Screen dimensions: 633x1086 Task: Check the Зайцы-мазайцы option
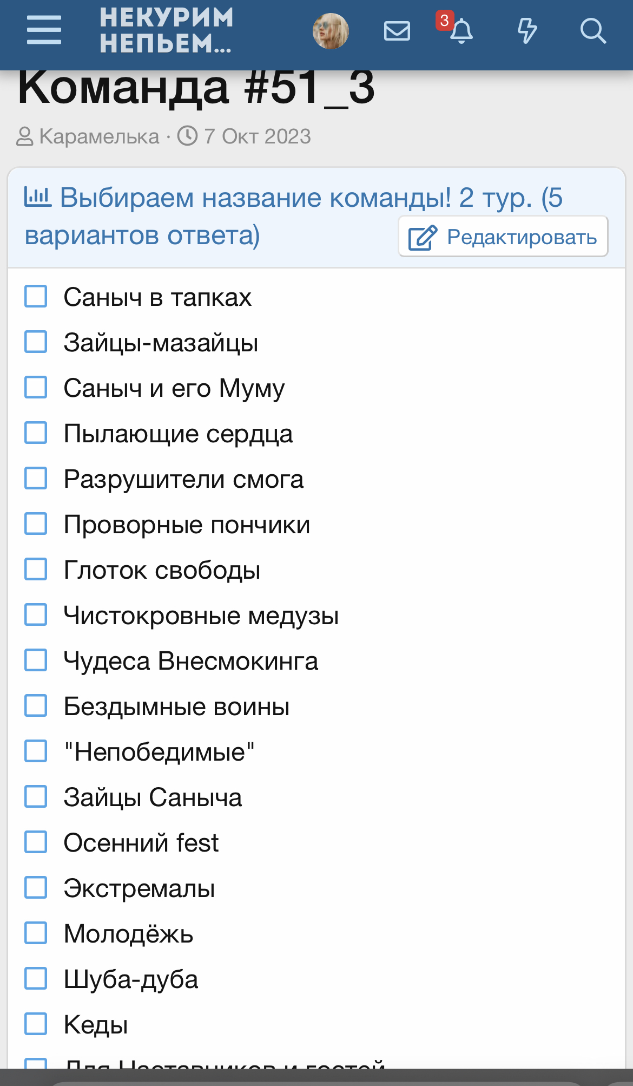tap(36, 342)
